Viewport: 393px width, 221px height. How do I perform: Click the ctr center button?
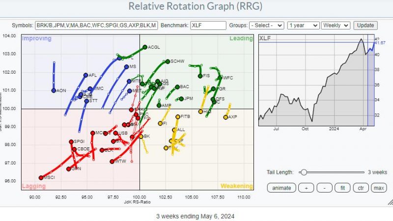point(361,188)
